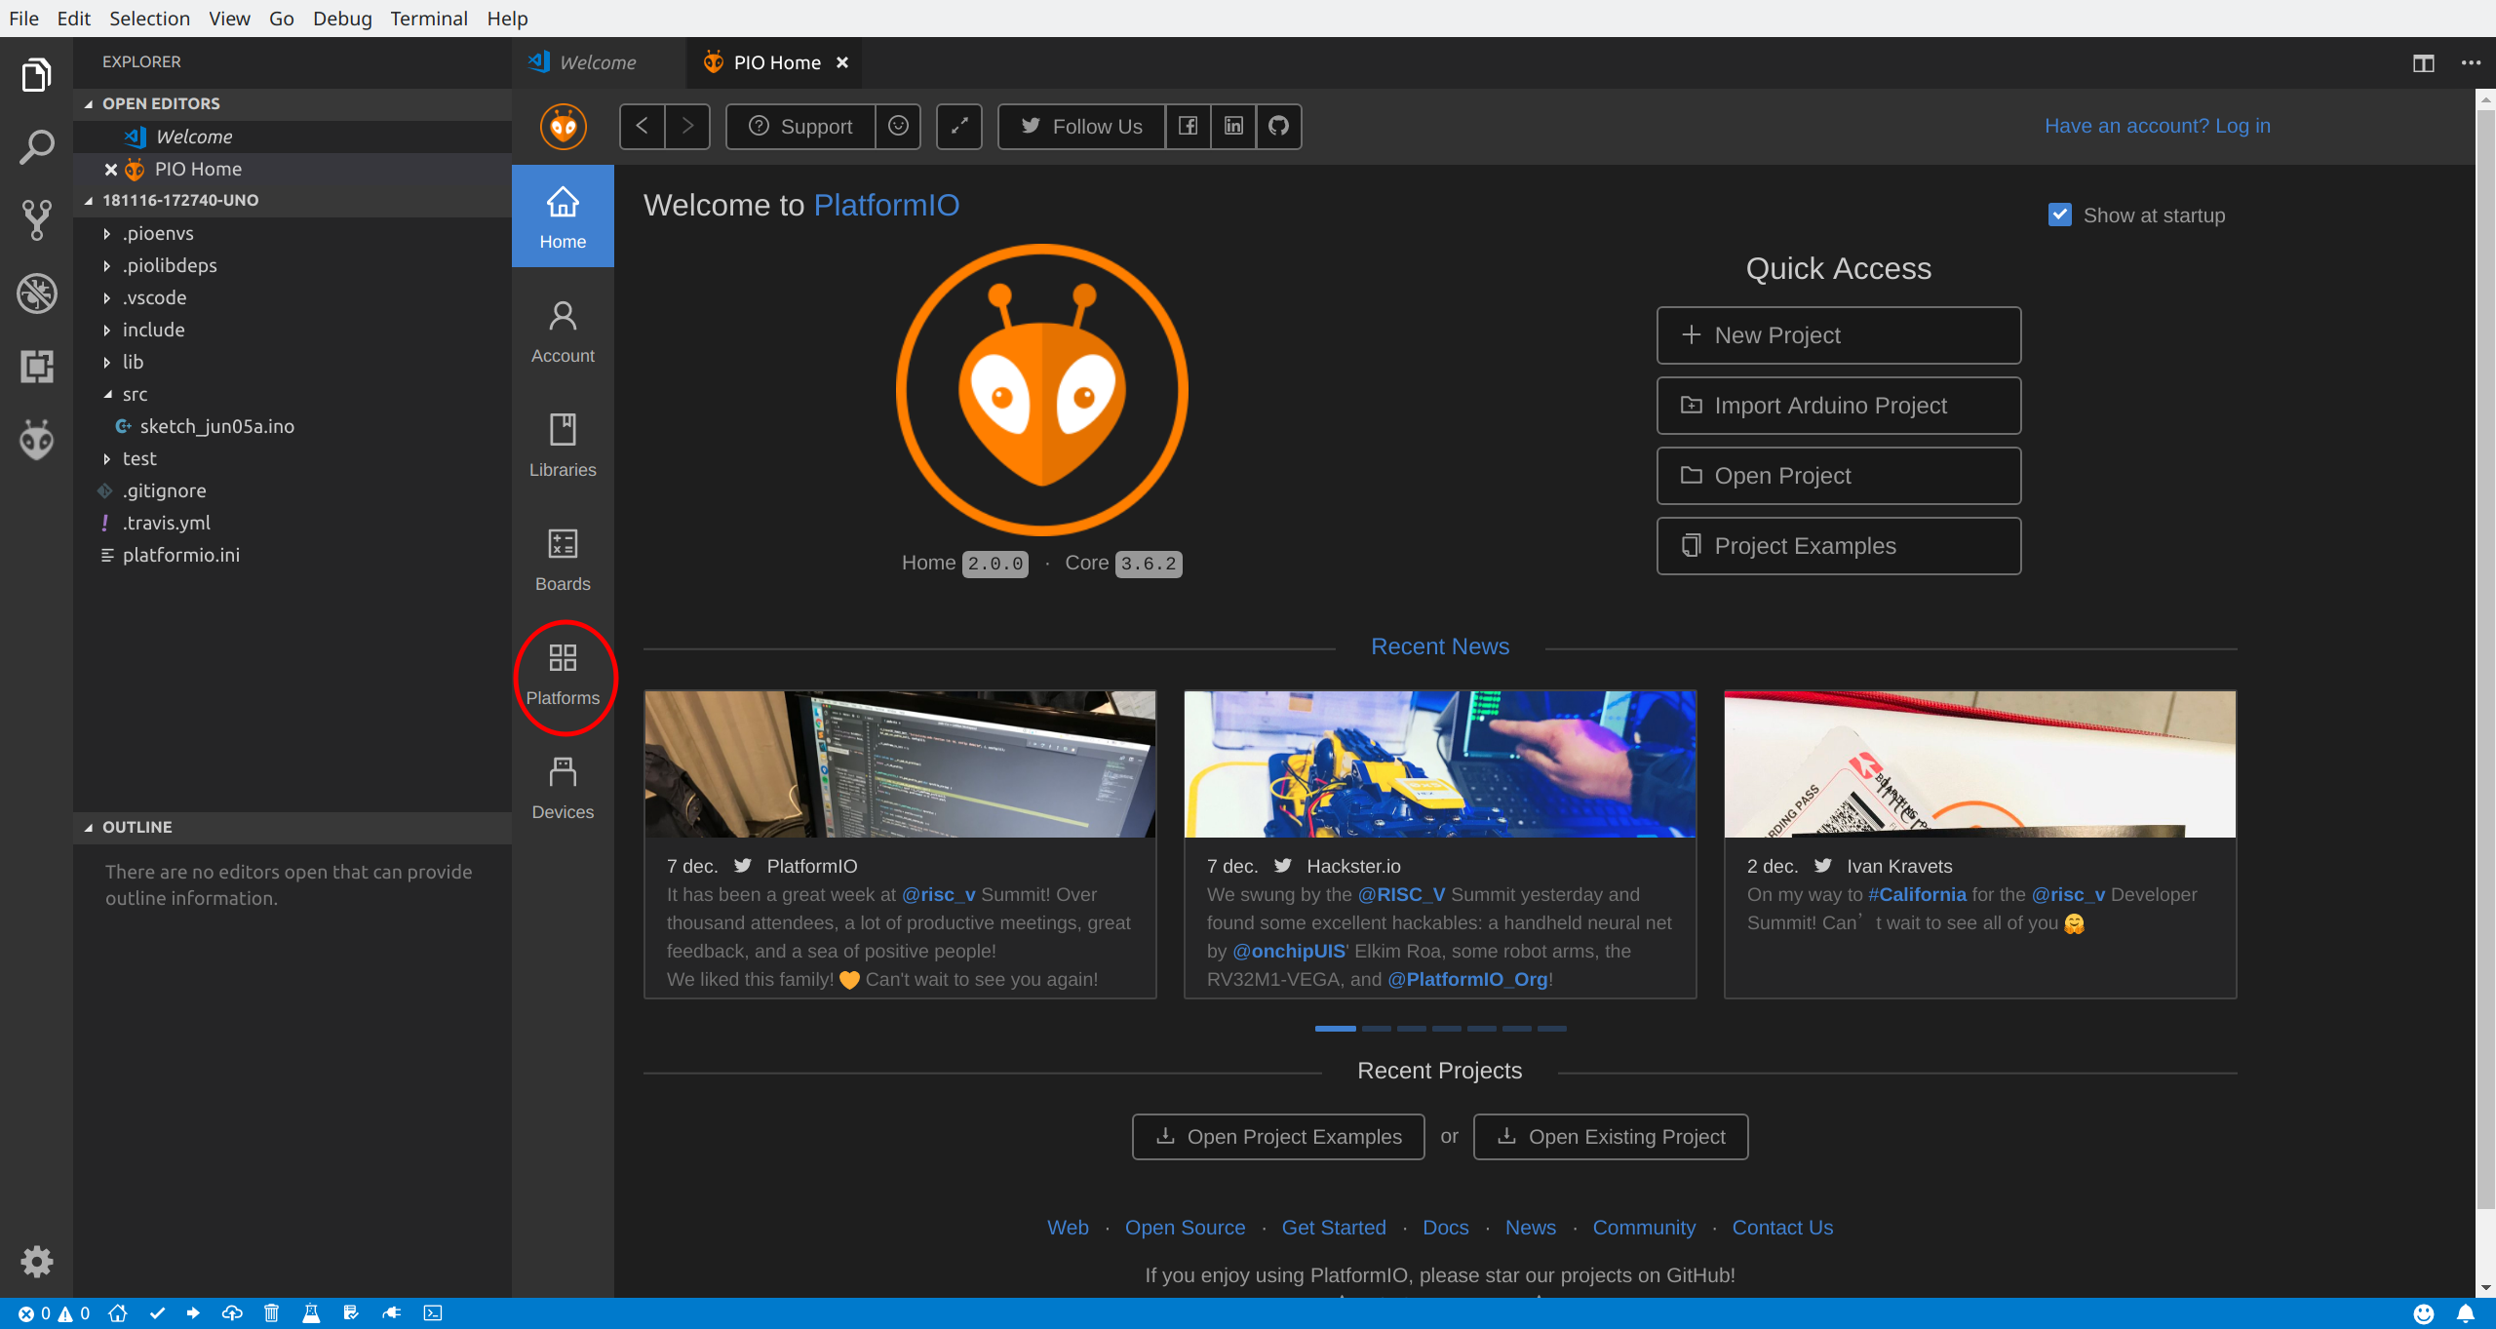This screenshot has height=1329, width=2496.
Task: Open the Platforms page in PIO sidebar
Action: tap(563, 674)
